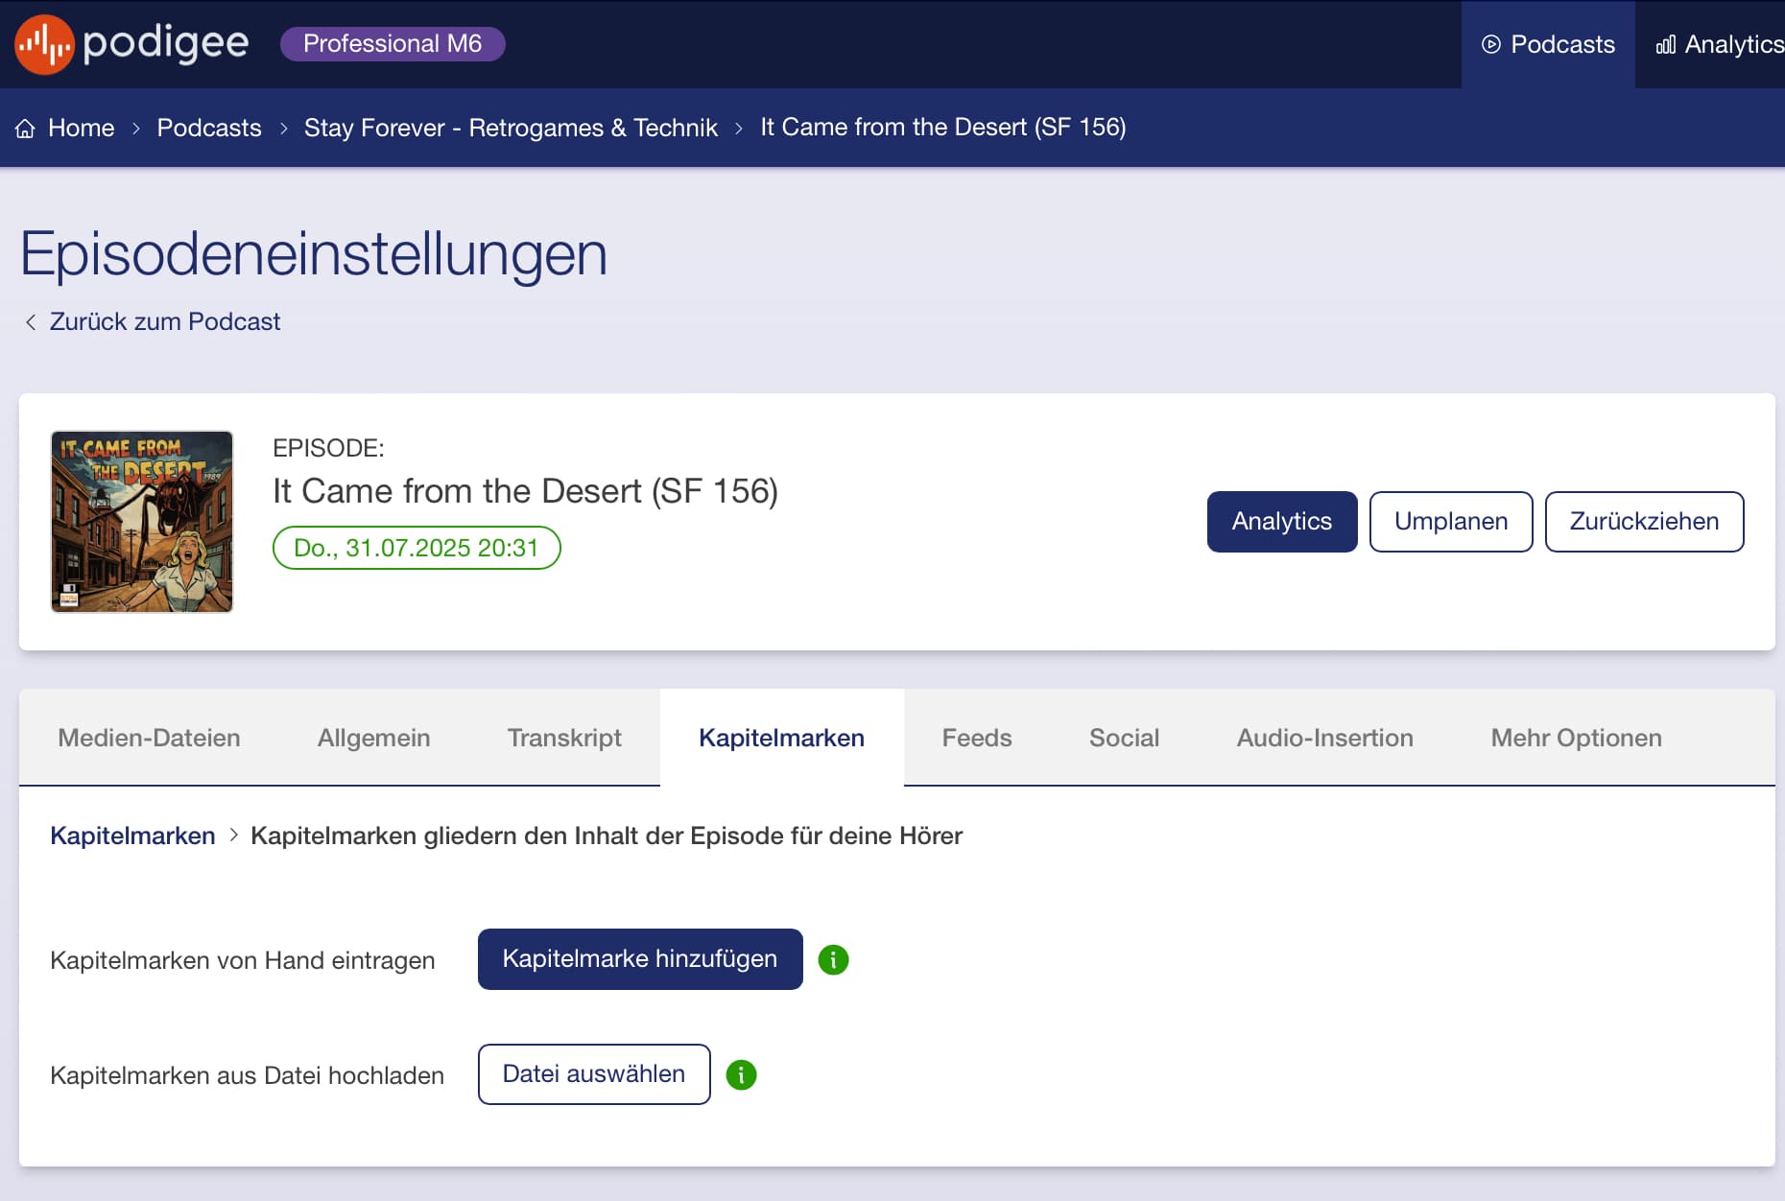Click Zurück zum Podcast link
Screen dimensions: 1785x1201
(x=165, y=321)
